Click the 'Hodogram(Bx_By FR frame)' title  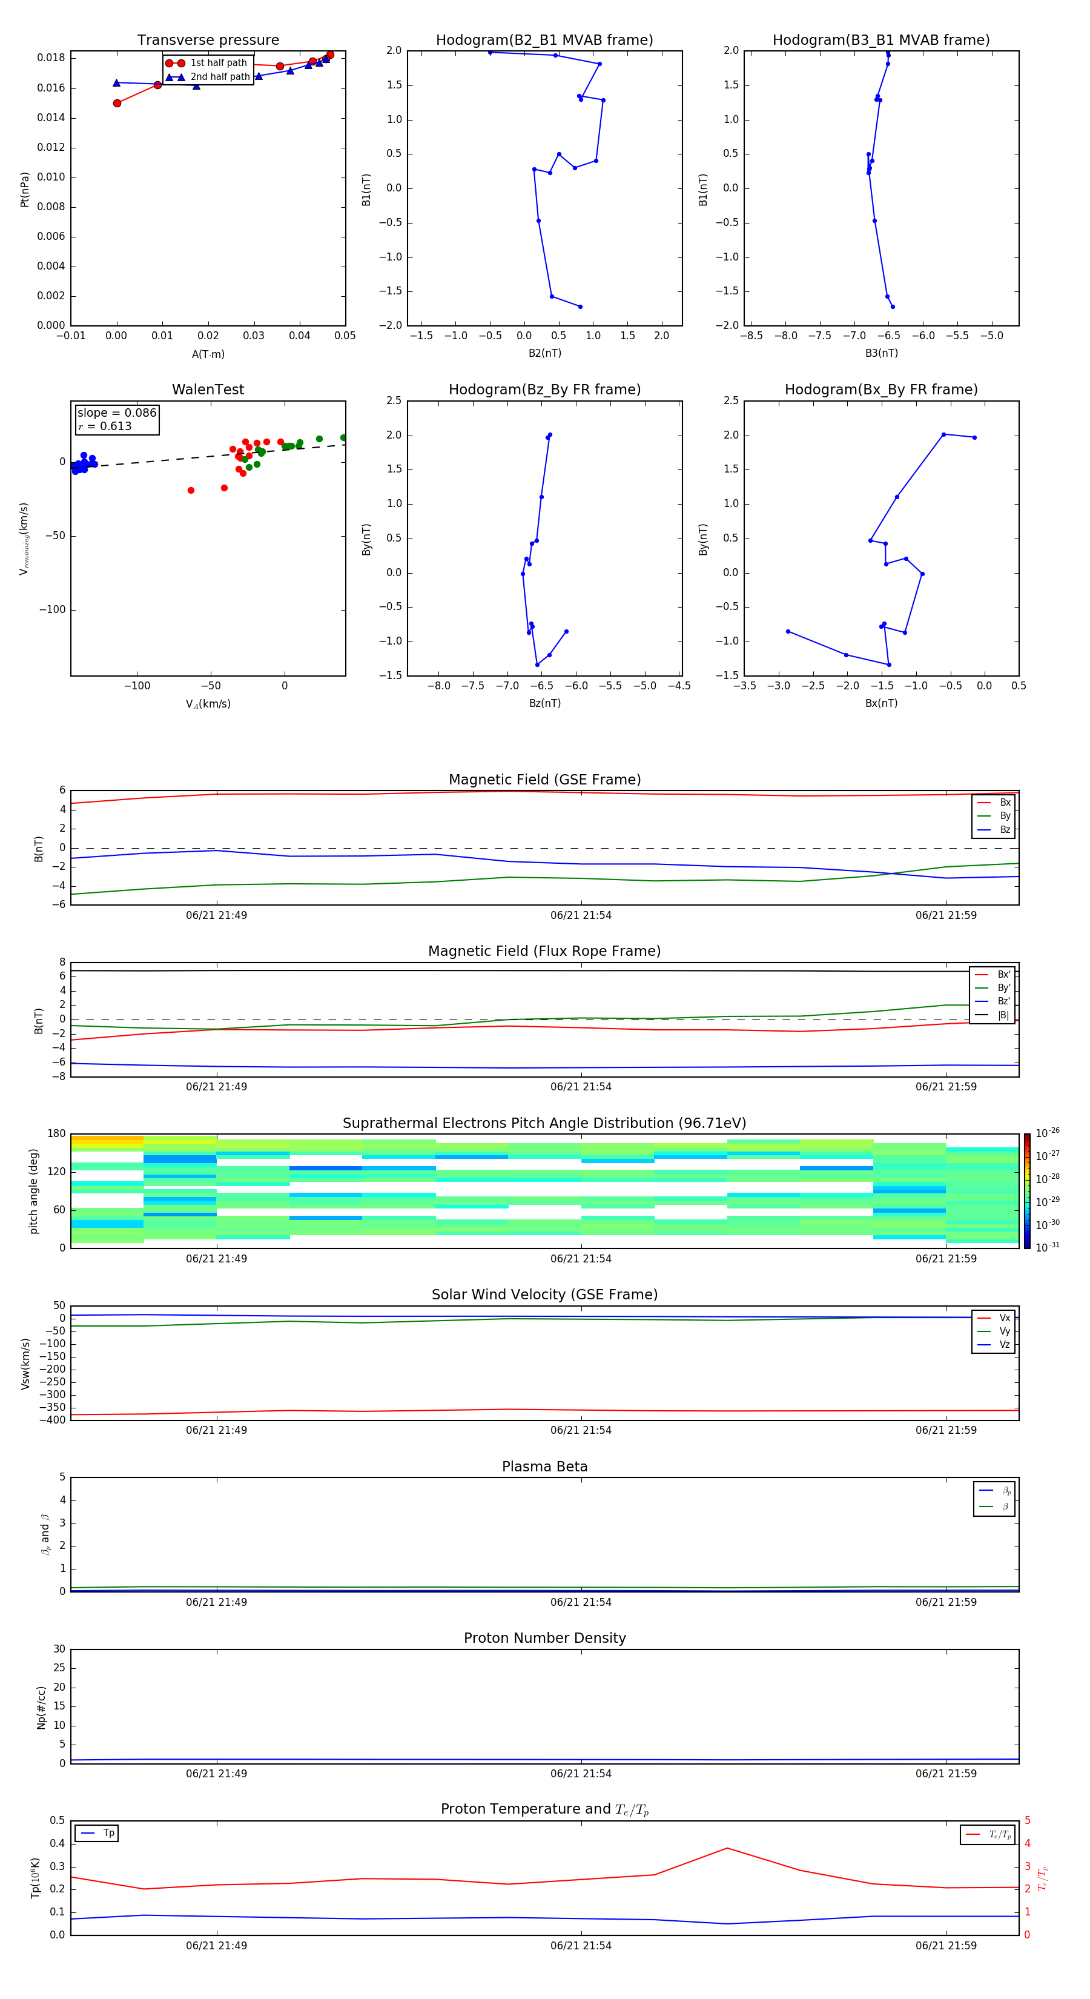pos(881,390)
